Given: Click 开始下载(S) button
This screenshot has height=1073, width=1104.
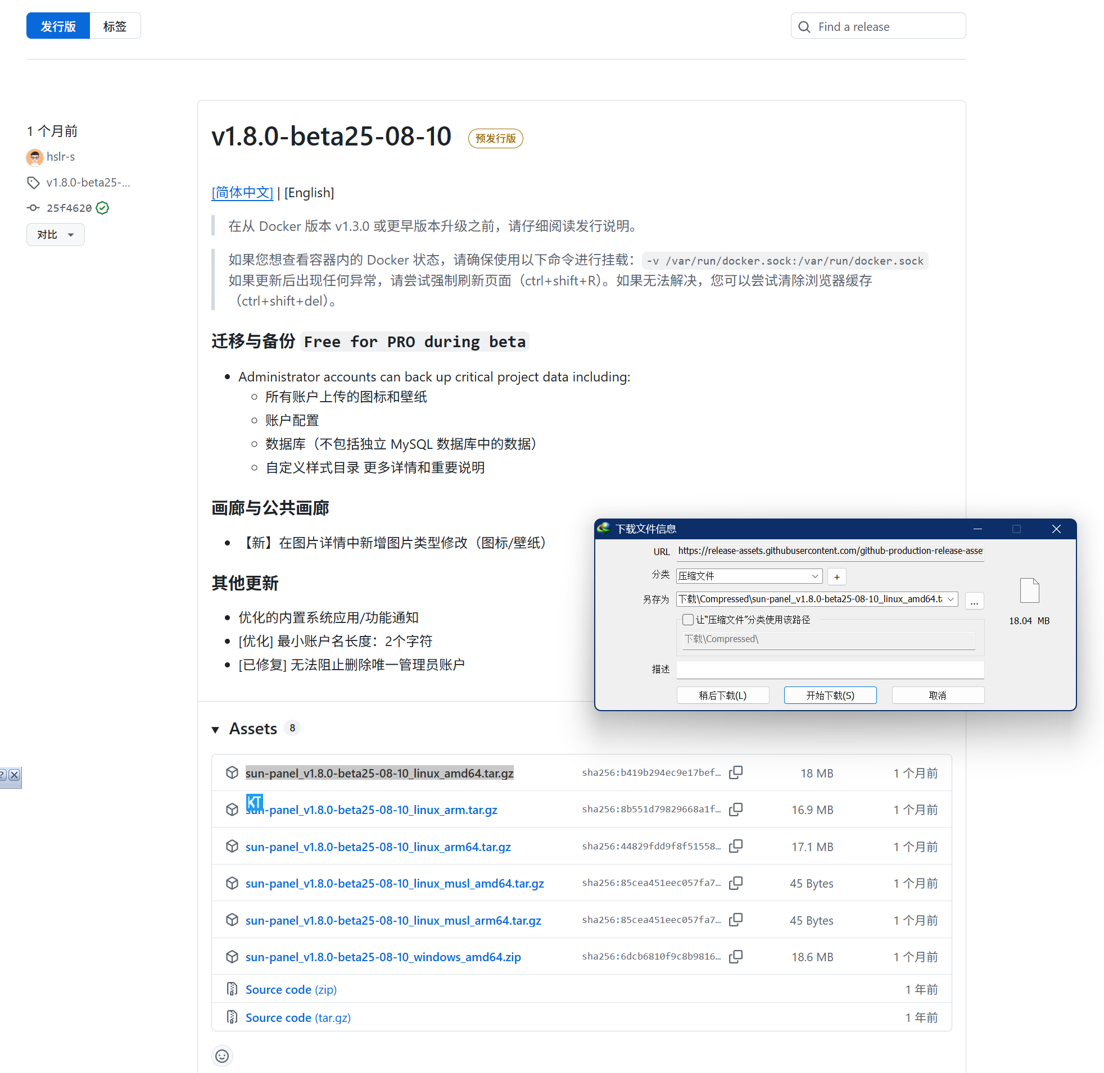Looking at the screenshot, I should 830,695.
